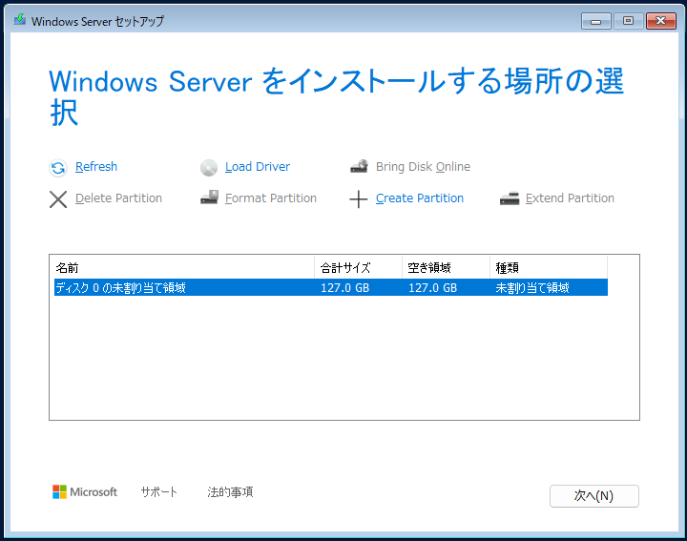
Task: Click the Format Partition text
Action: tap(271, 198)
